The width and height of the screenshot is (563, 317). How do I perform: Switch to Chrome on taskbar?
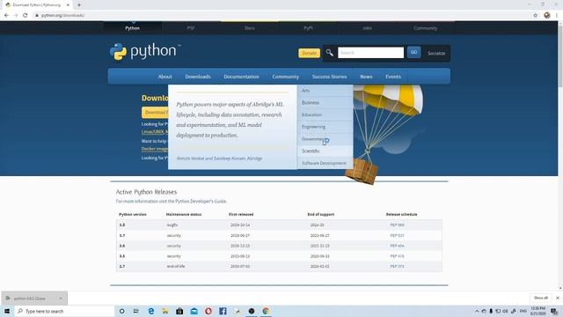[x=266, y=311]
